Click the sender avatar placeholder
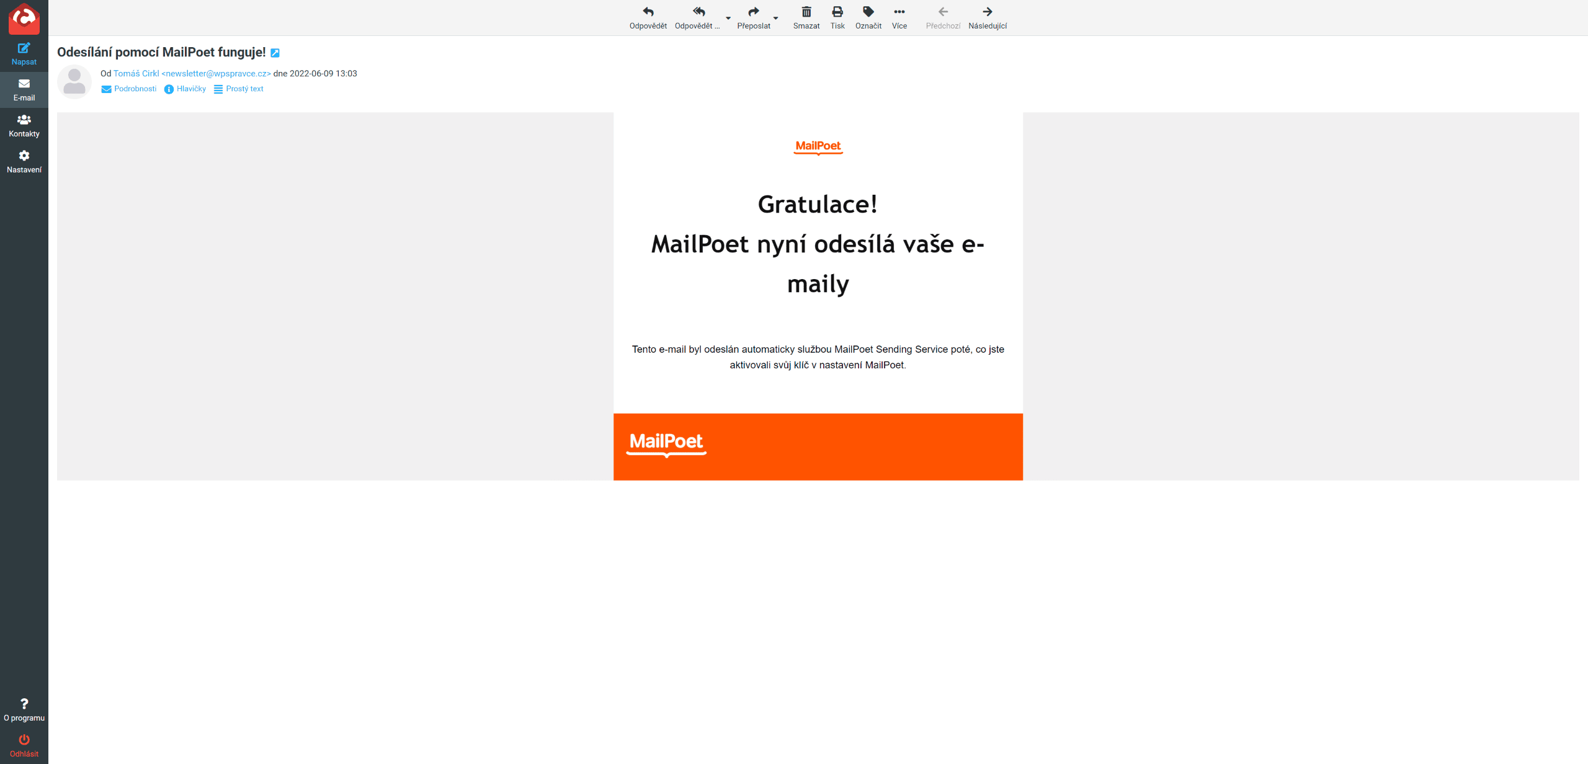This screenshot has width=1588, height=764. click(74, 81)
